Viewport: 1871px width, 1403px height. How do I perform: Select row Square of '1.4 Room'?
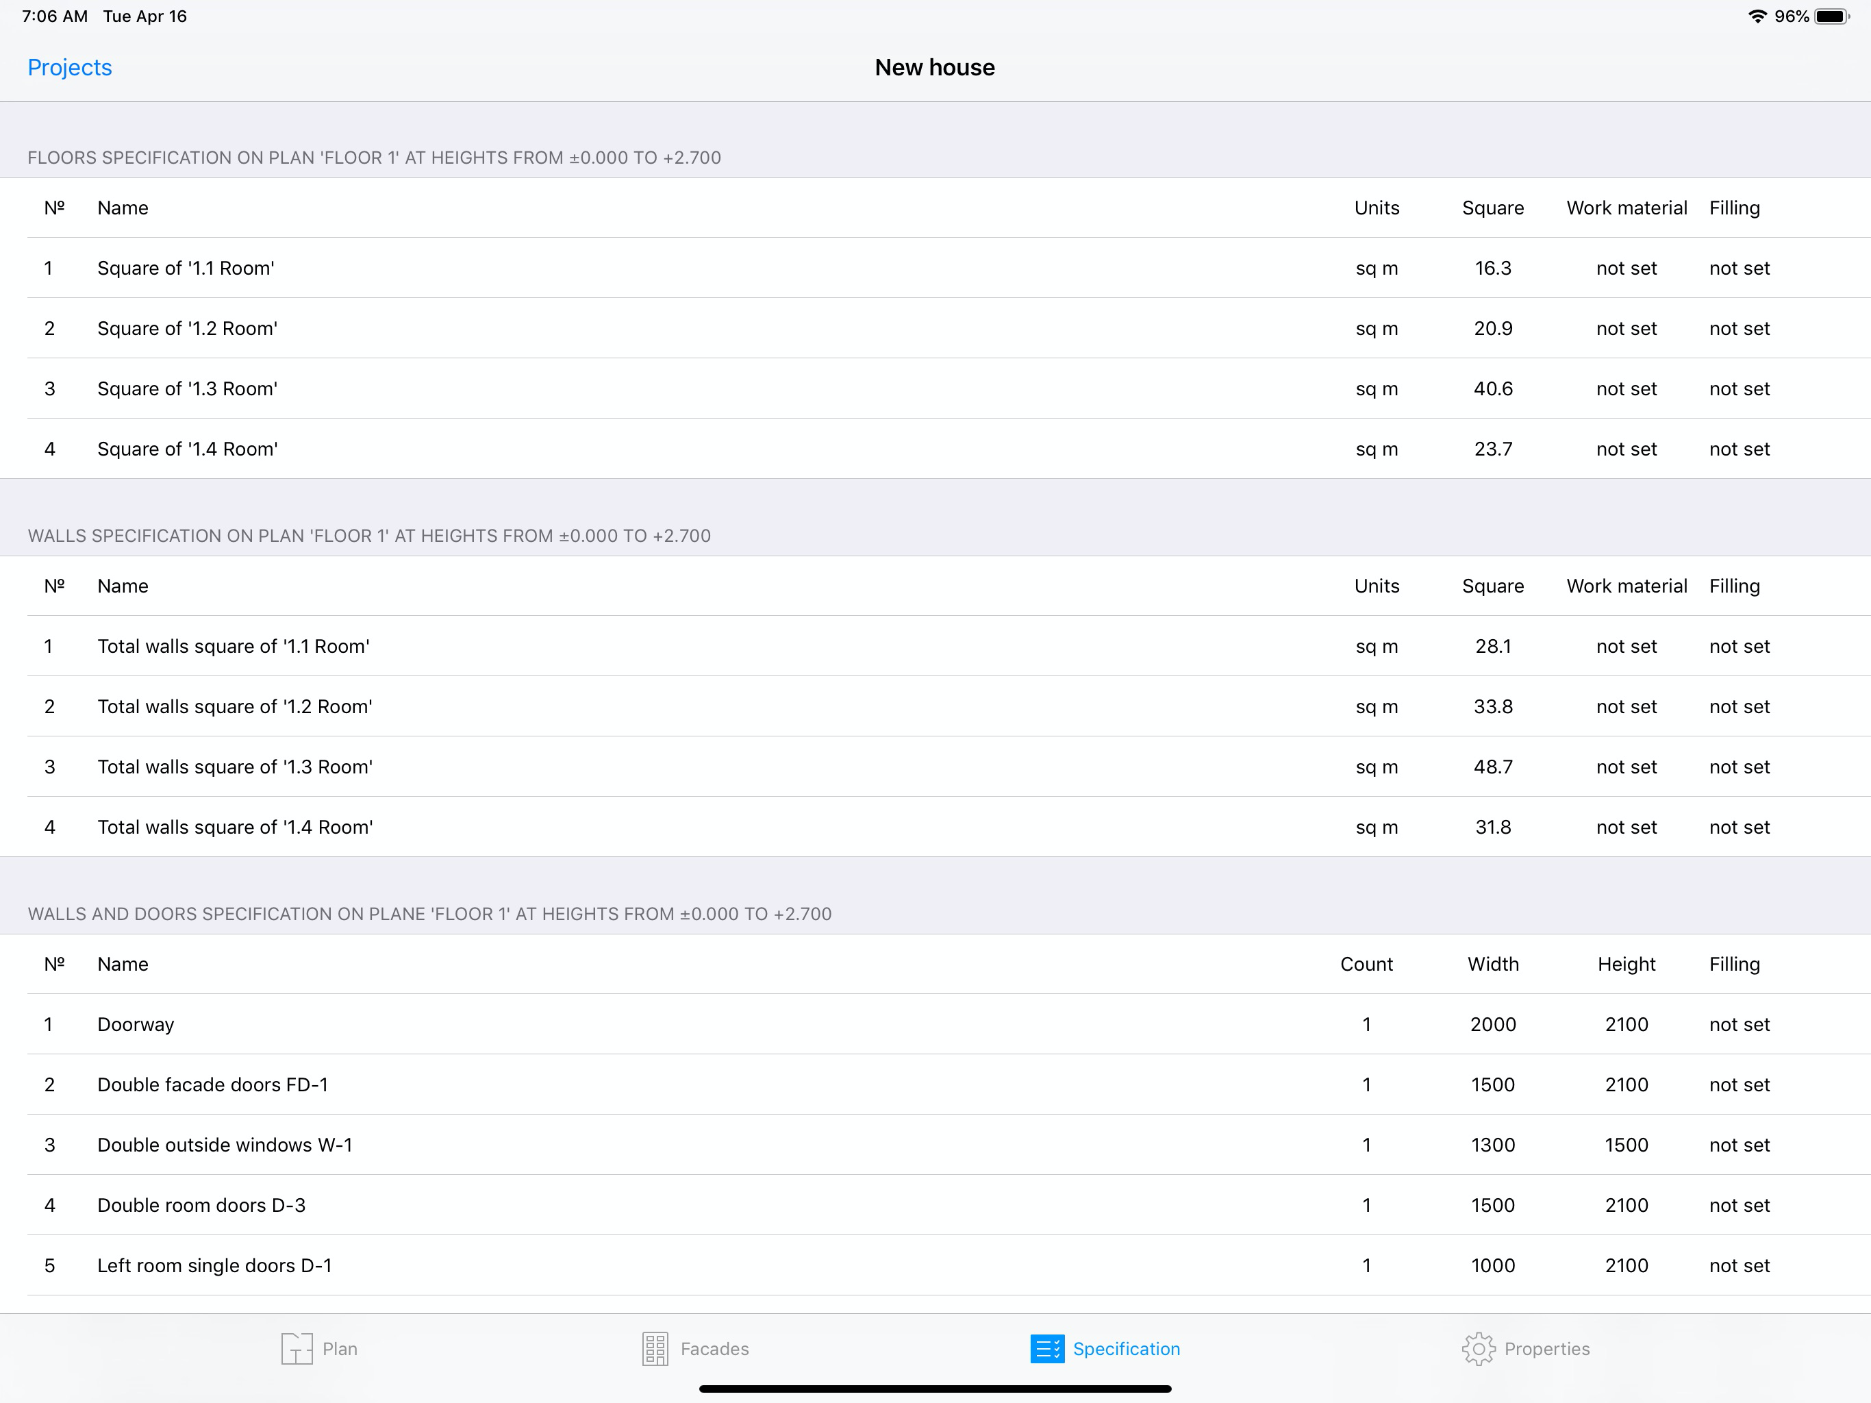tap(935, 449)
